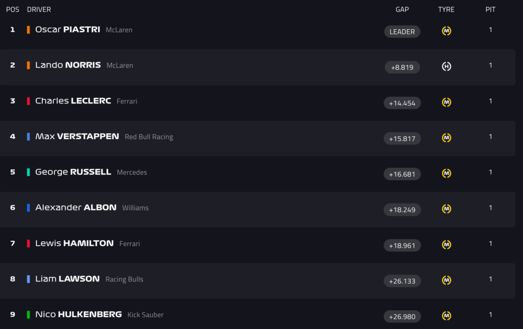The image size is (523, 329).
Task: Click Norris's hard tyre icon
Action: click(446, 67)
